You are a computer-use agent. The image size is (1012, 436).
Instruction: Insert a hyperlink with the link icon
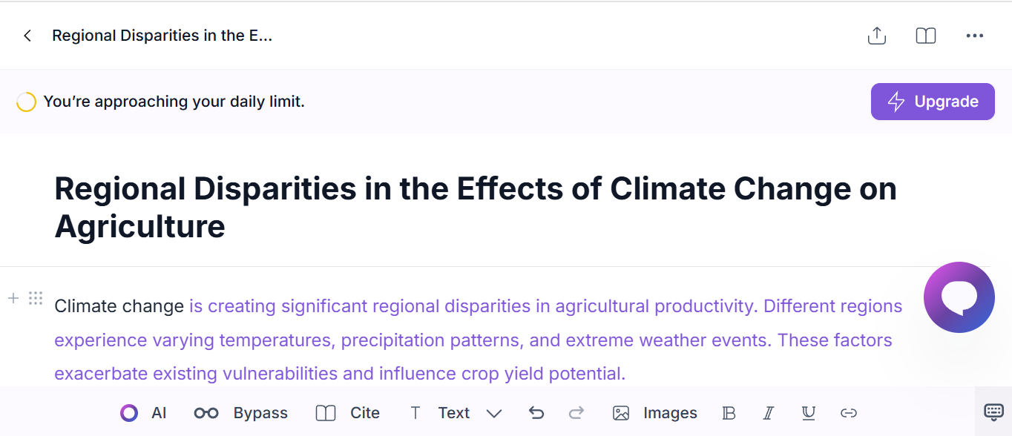[x=849, y=413]
